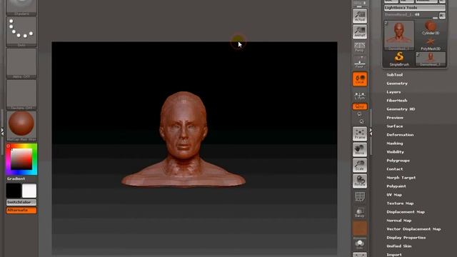Screen dimensions: 457x257
Task: Click the R button beside tool slider
Action: coord(442,15)
